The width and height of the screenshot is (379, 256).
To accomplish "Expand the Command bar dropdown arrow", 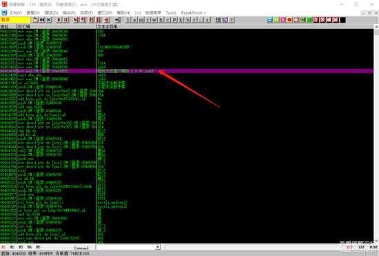I will [x=158, y=247].
